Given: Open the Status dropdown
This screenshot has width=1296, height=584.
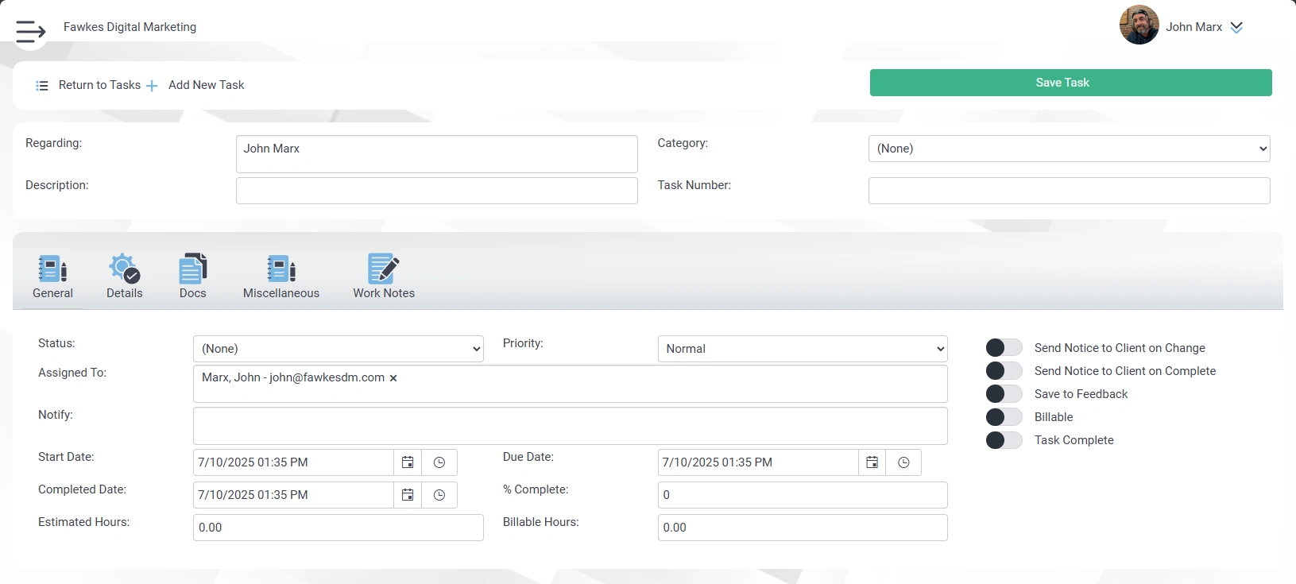Looking at the screenshot, I should (338, 349).
